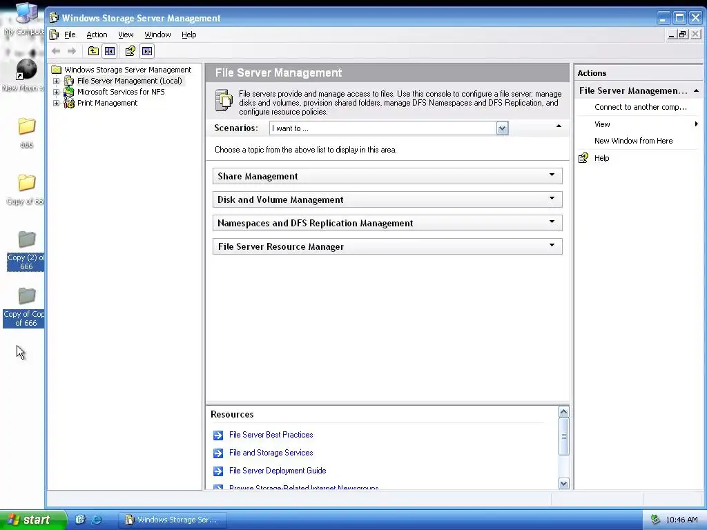
Task: Click the Help icon in Actions pane
Action: point(583,158)
